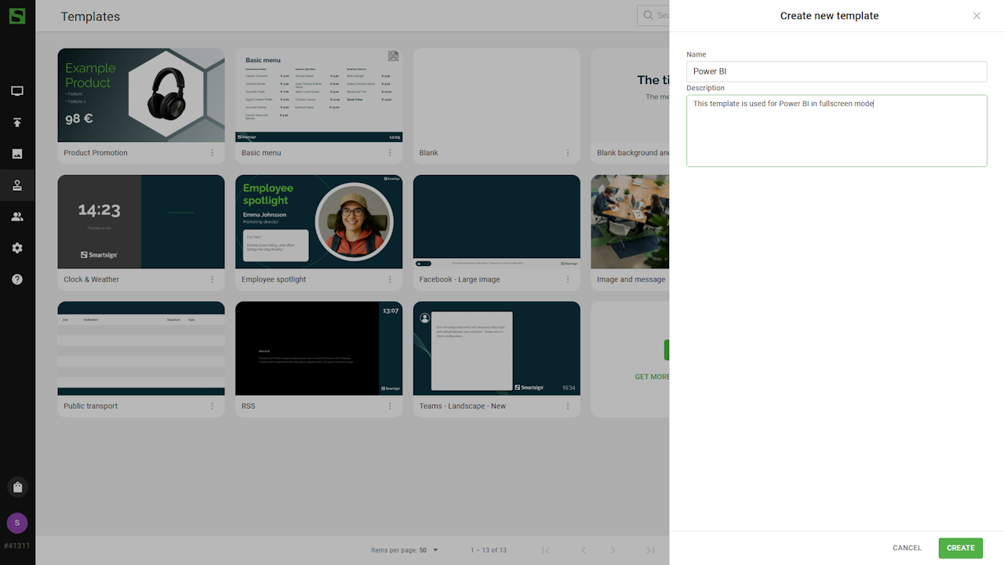The image size is (1004, 565).
Task: Click the Help question mark icon
Action: [x=17, y=279]
